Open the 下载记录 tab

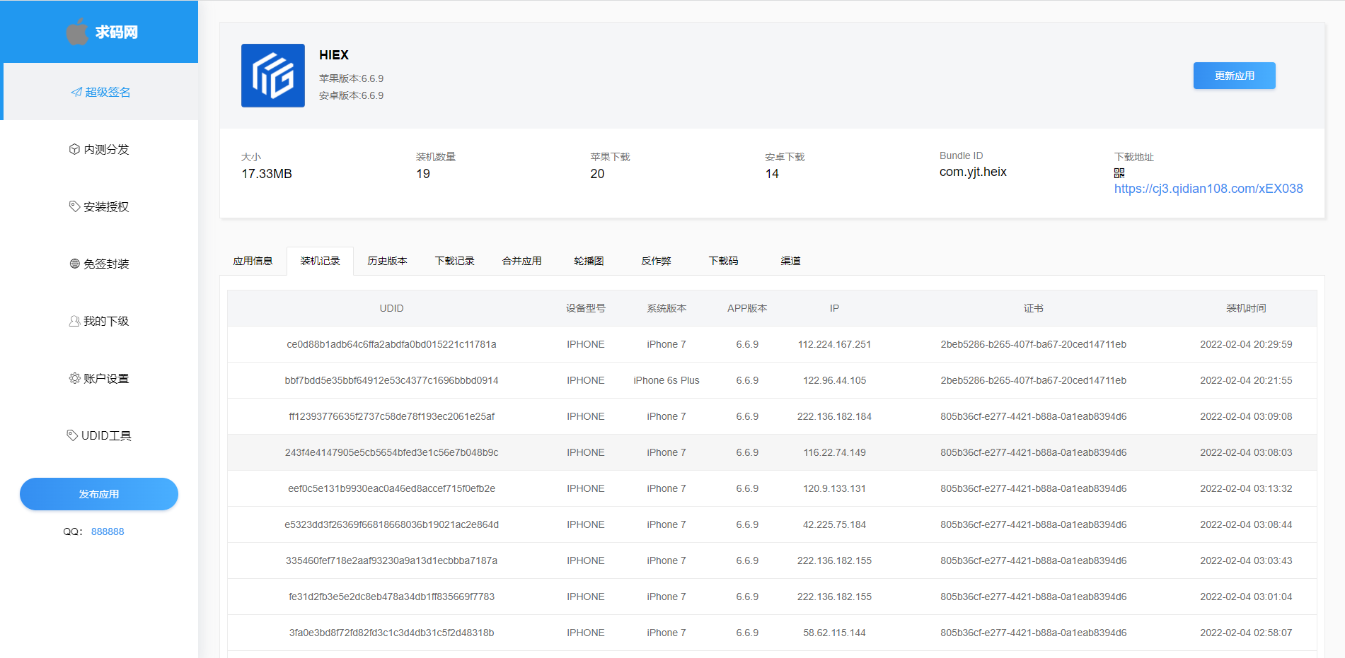pyautogui.click(x=454, y=261)
